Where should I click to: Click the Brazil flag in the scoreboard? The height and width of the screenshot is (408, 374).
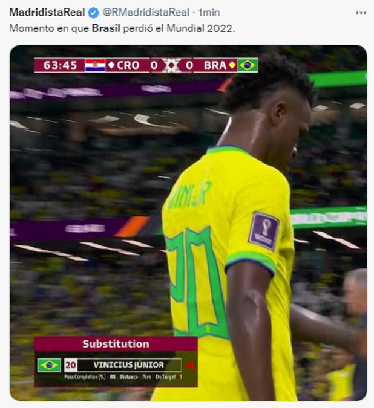click(x=248, y=65)
